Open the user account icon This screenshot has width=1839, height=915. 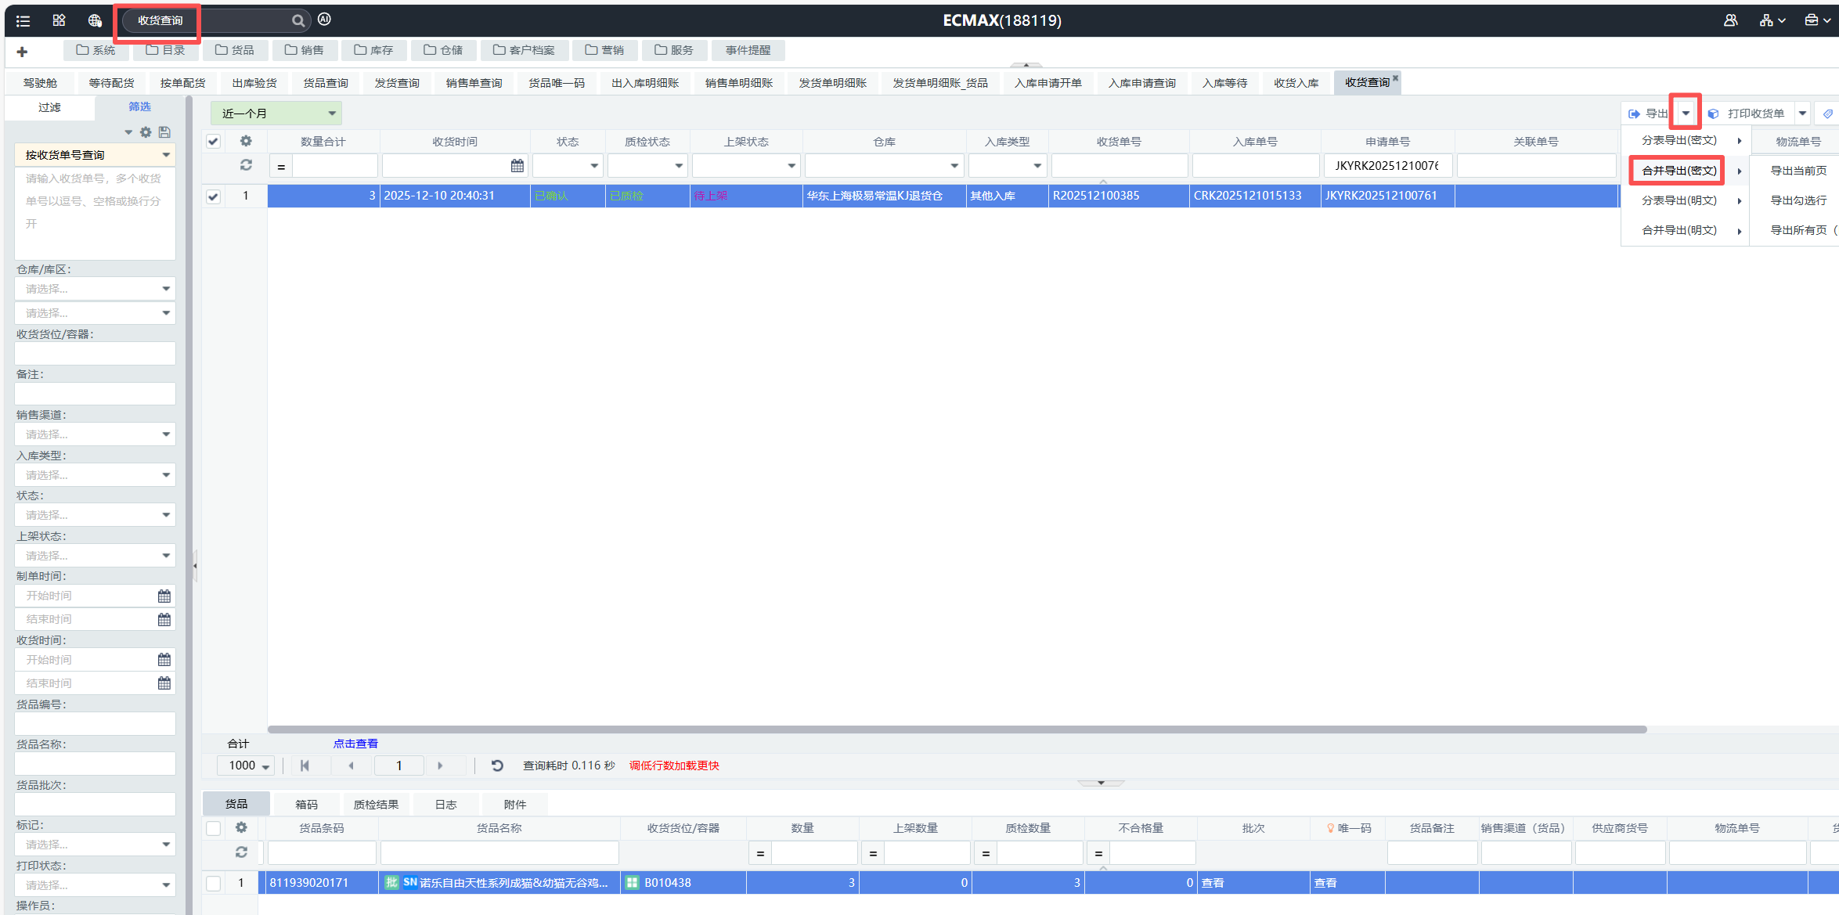point(1730,20)
